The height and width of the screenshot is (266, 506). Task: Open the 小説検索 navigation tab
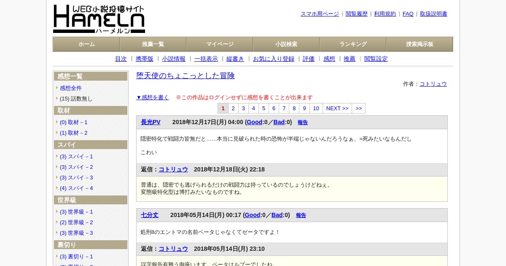[286, 44]
